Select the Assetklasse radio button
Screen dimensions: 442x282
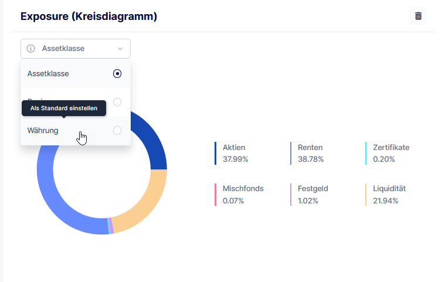click(117, 74)
